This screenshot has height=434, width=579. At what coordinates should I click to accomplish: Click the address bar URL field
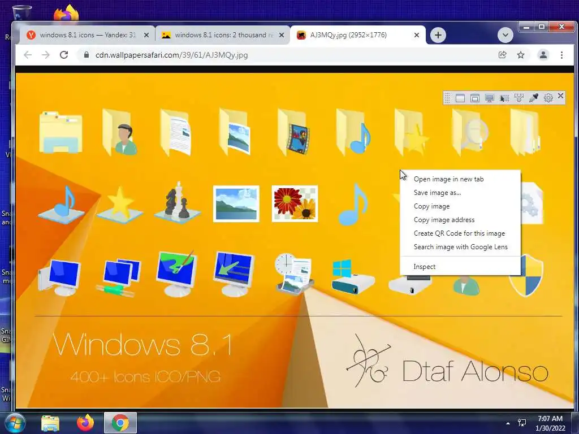point(288,55)
